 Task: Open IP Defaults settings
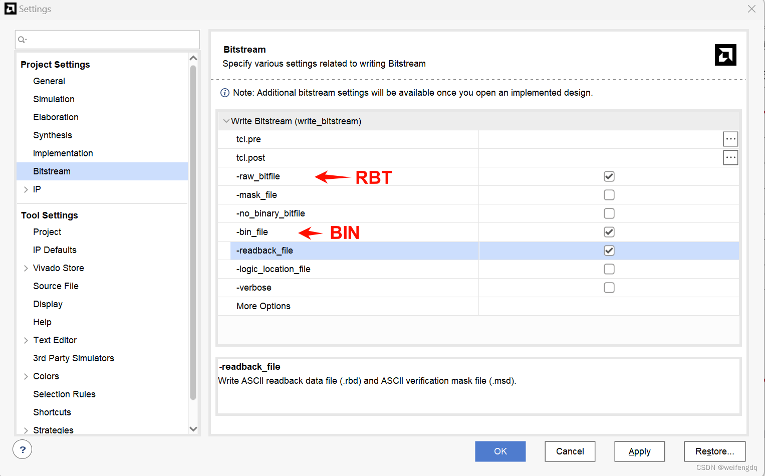pyautogui.click(x=55, y=250)
